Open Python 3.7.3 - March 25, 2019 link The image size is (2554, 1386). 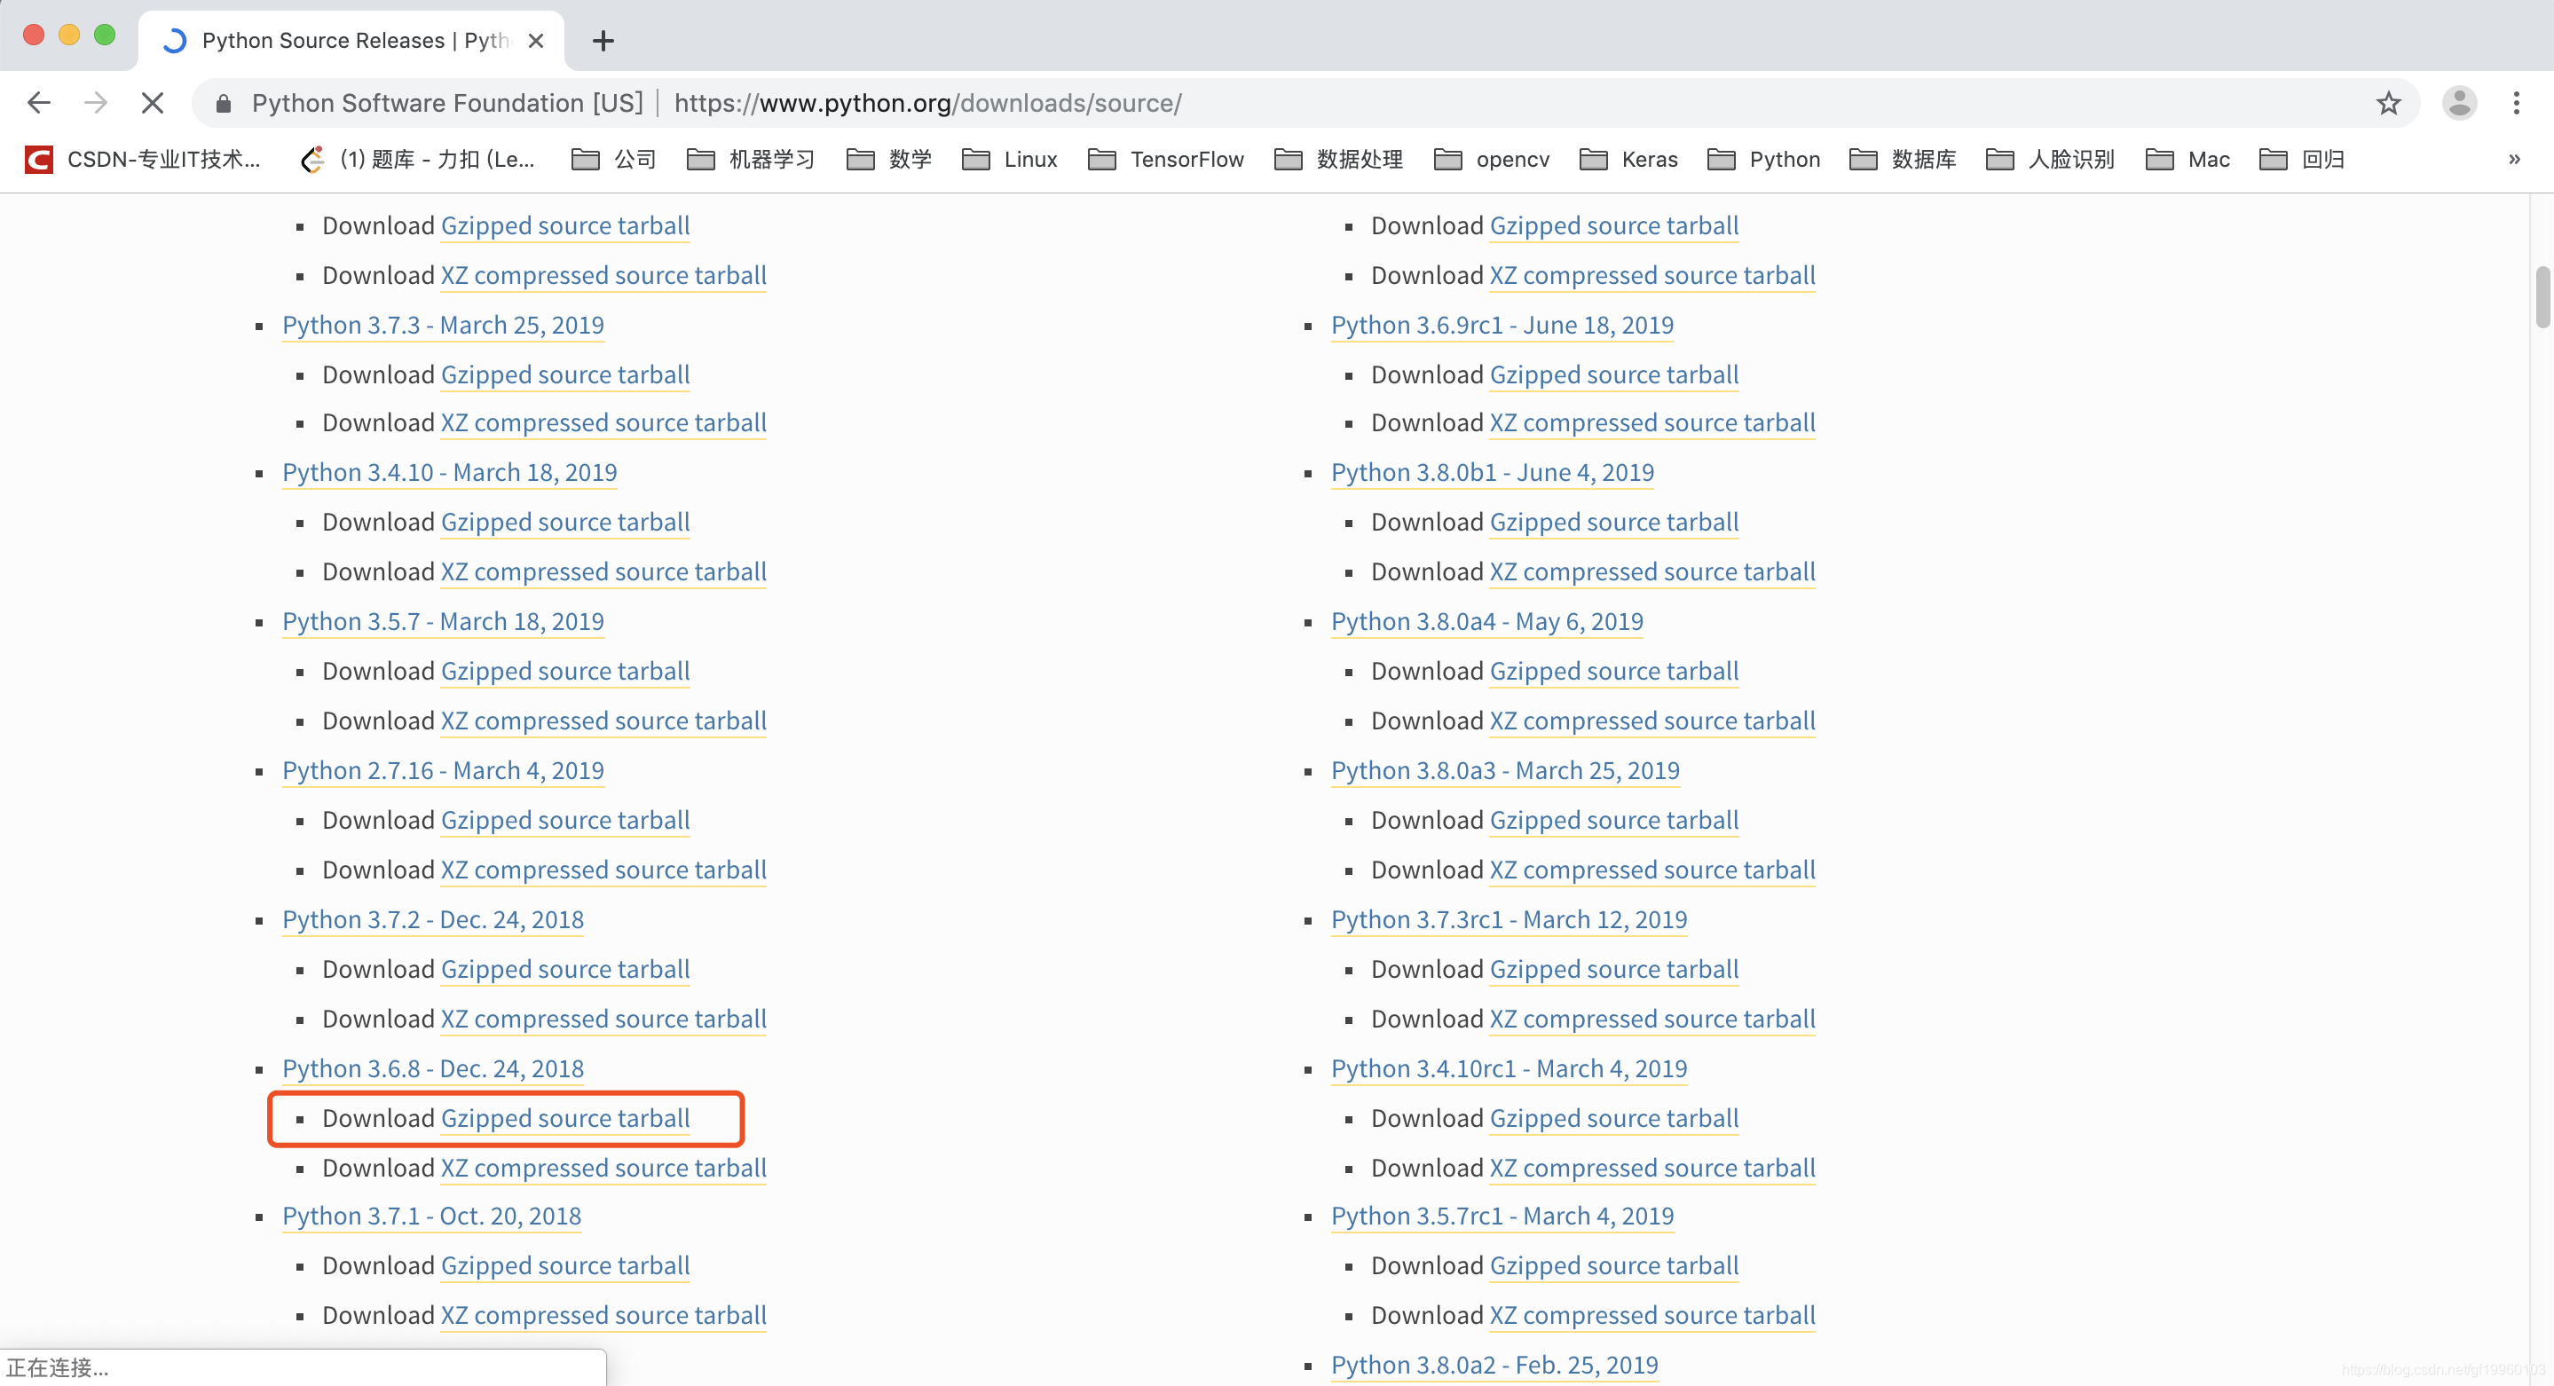[x=442, y=325]
